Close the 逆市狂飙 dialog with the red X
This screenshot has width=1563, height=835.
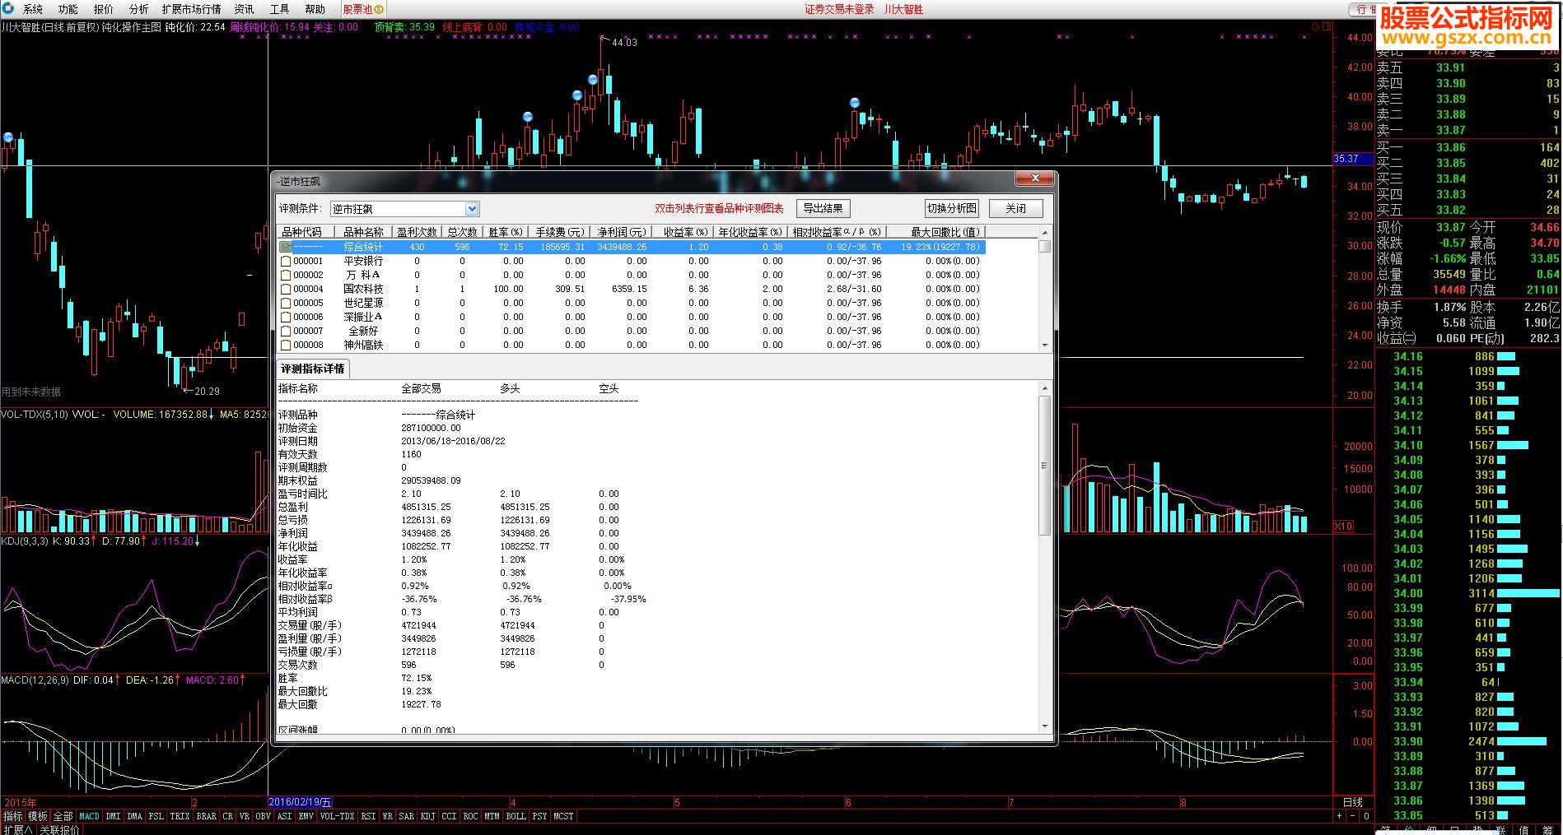pos(1034,179)
